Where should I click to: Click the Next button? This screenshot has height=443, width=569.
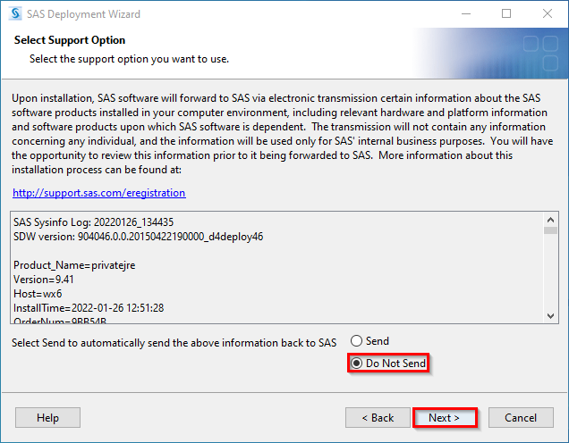(x=445, y=418)
